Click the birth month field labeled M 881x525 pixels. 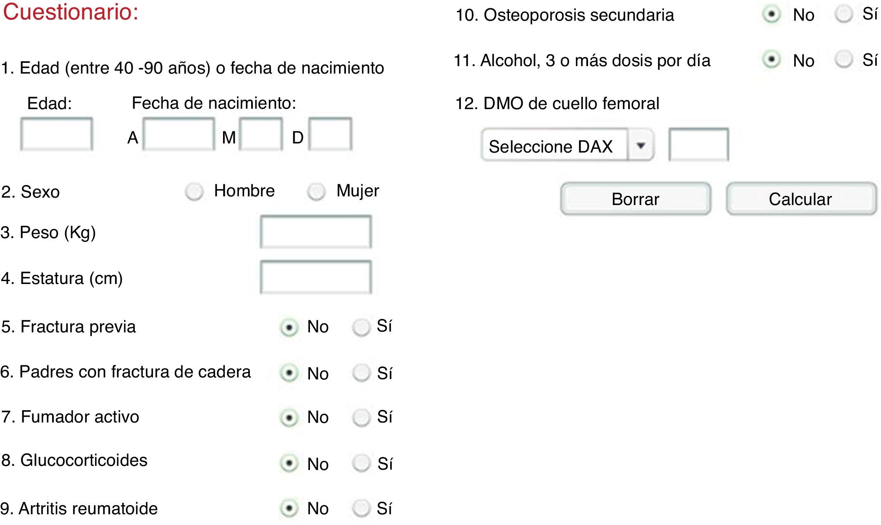click(x=261, y=134)
